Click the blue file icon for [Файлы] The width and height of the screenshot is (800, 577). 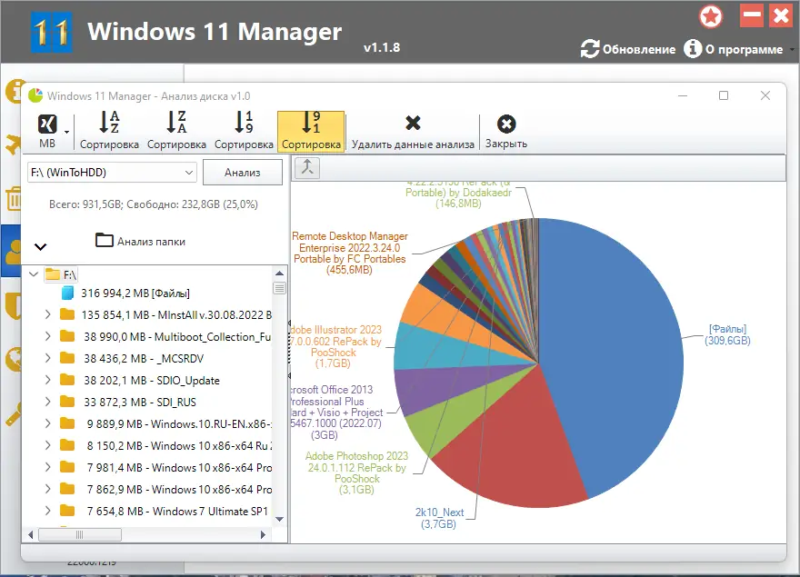[67, 293]
